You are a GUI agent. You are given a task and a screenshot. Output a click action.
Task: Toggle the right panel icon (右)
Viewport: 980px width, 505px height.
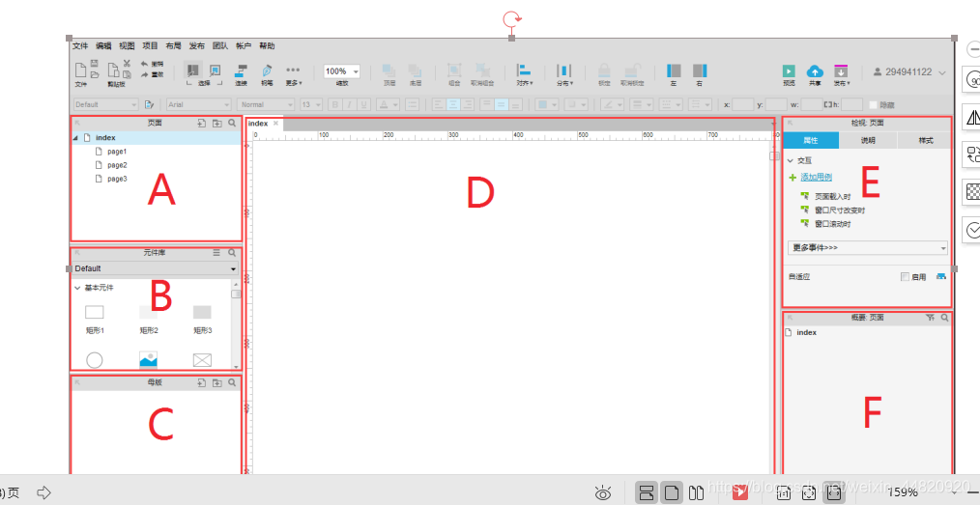coord(700,70)
